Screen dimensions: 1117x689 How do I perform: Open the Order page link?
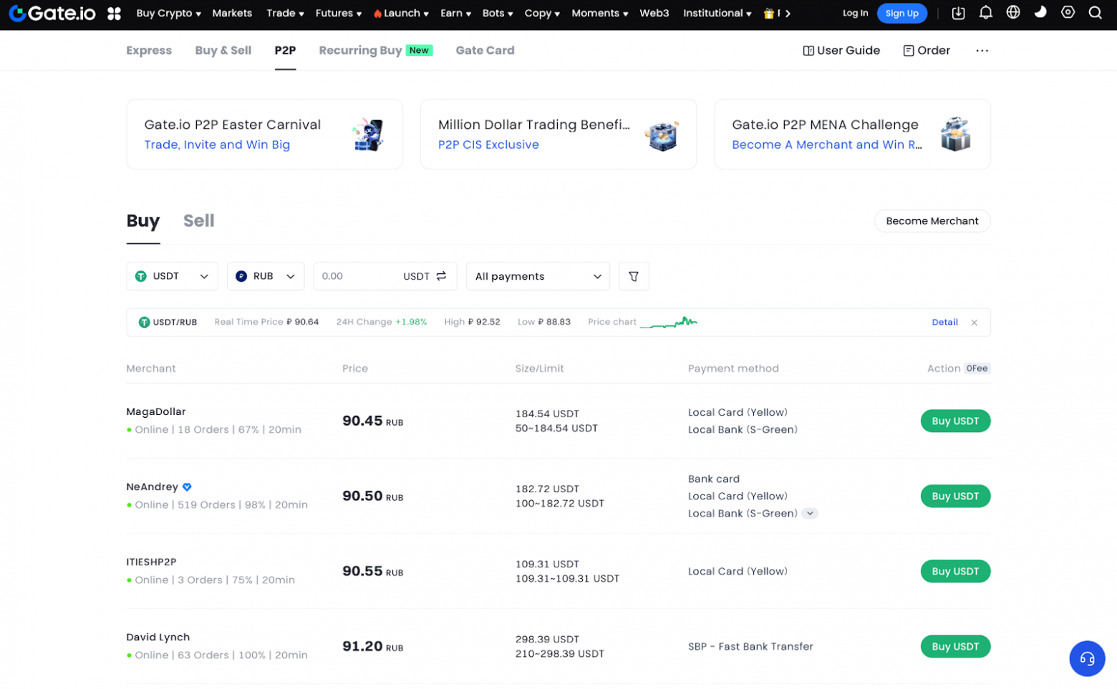pyautogui.click(x=927, y=51)
